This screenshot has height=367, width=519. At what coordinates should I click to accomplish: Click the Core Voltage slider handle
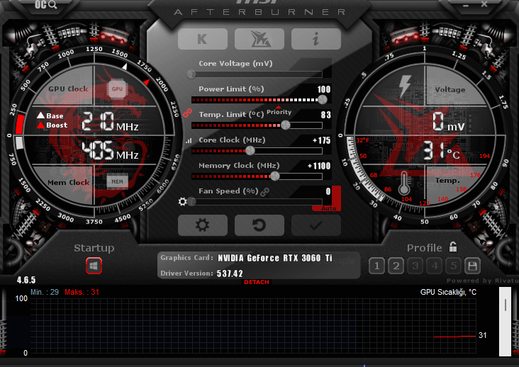pos(191,74)
